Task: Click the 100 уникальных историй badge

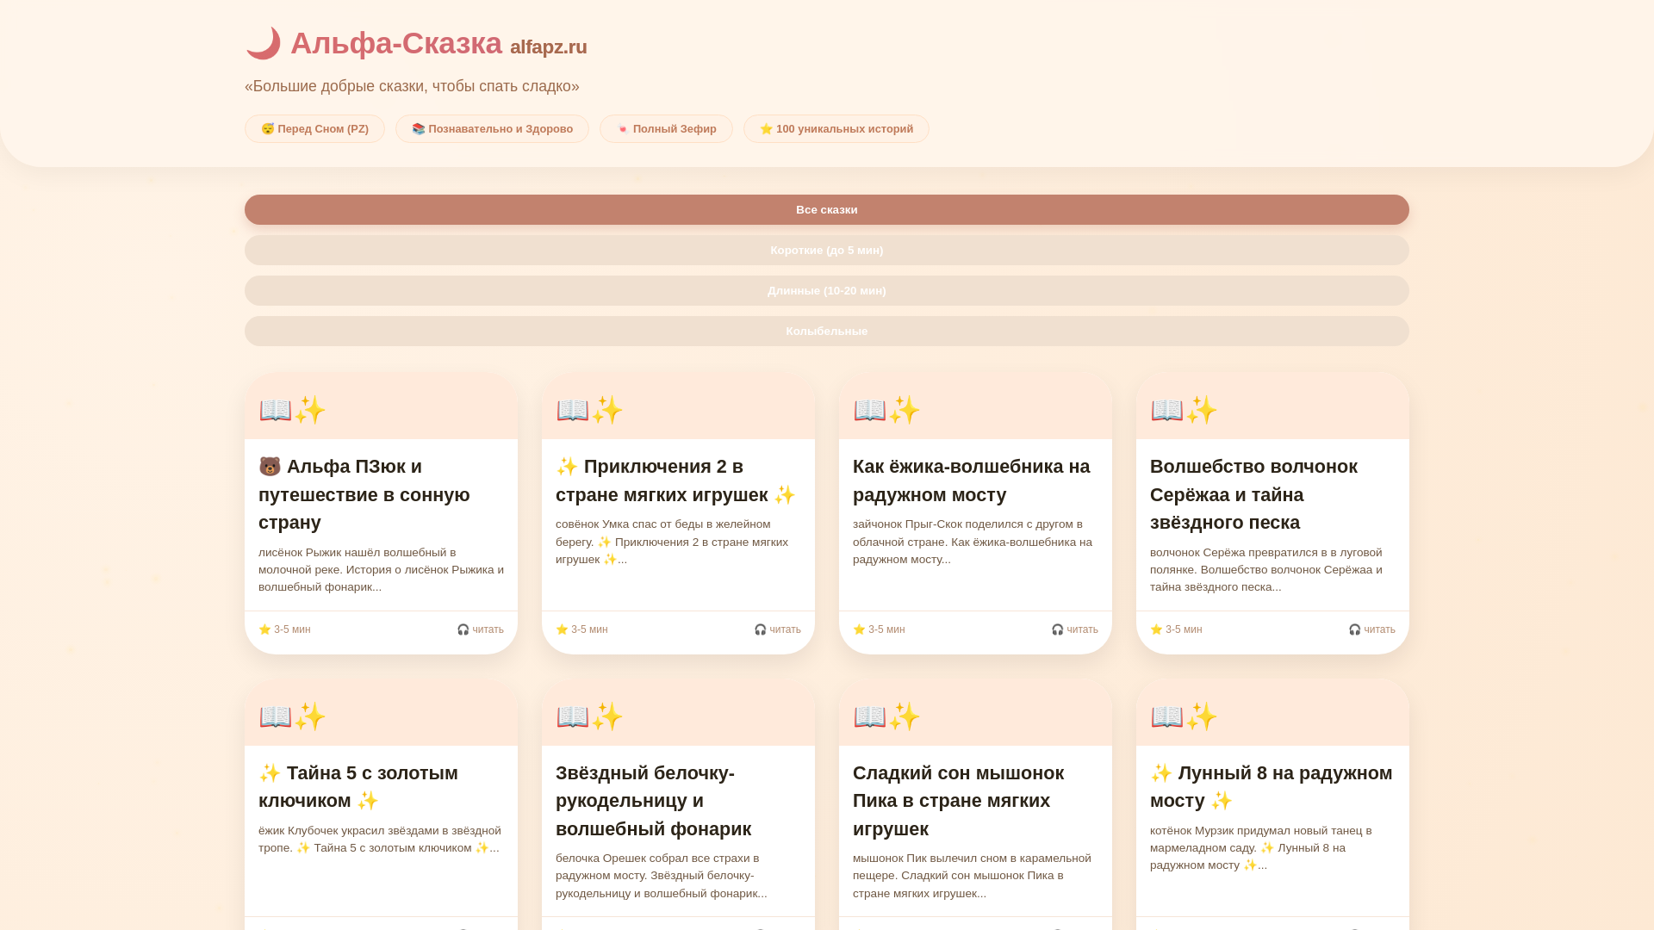Action: point(836,129)
